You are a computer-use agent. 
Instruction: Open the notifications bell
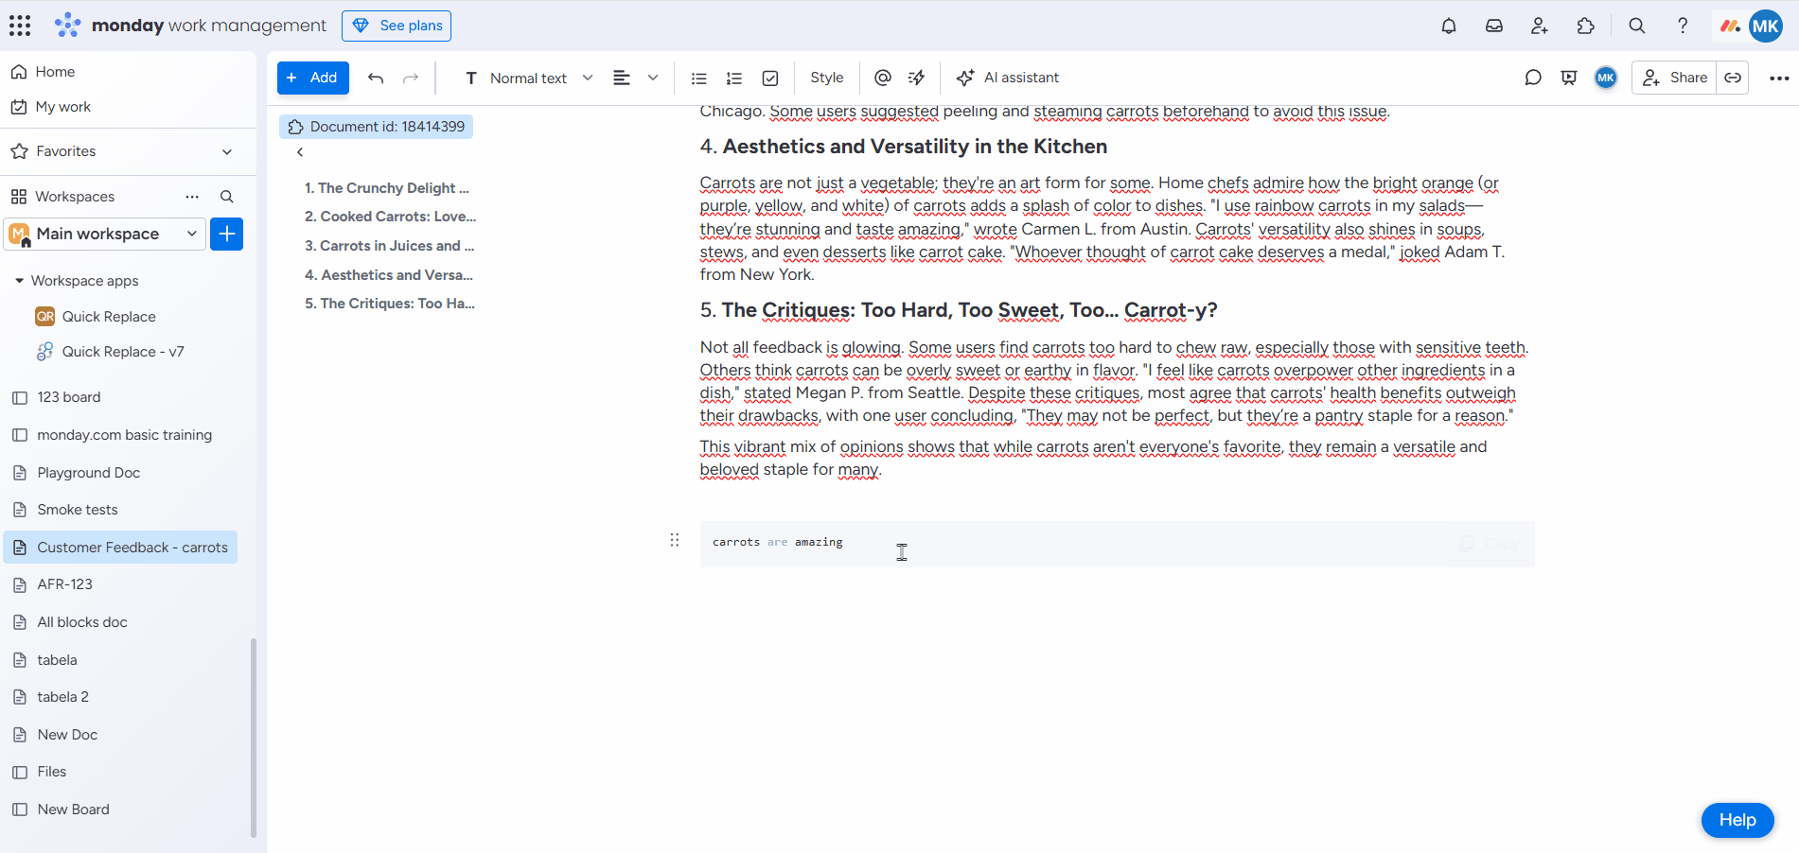1448,26
